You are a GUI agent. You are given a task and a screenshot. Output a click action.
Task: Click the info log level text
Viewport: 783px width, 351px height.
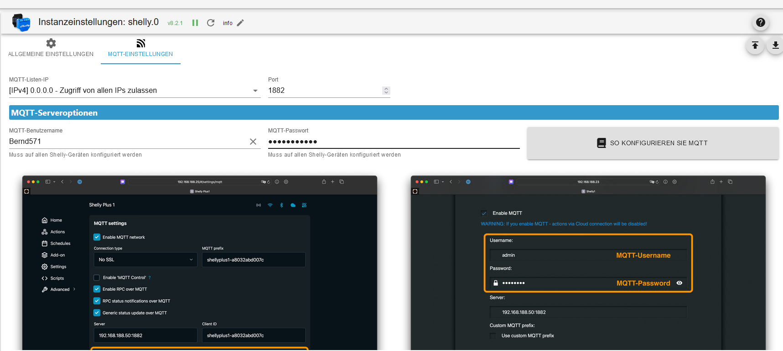pos(228,23)
